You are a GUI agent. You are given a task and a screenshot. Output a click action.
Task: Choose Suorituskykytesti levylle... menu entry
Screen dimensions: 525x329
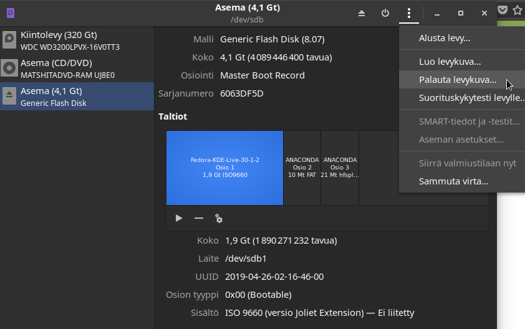coord(471,98)
